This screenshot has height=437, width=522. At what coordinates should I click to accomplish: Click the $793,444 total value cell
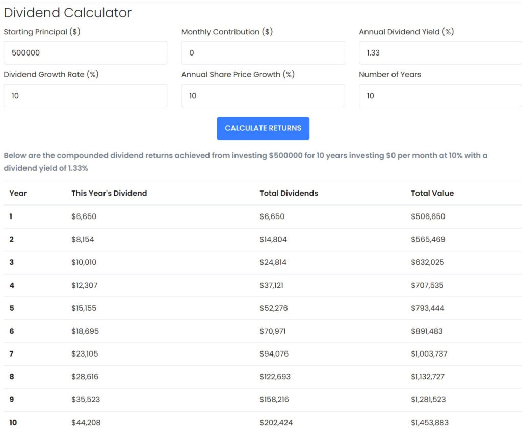click(x=428, y=308)
